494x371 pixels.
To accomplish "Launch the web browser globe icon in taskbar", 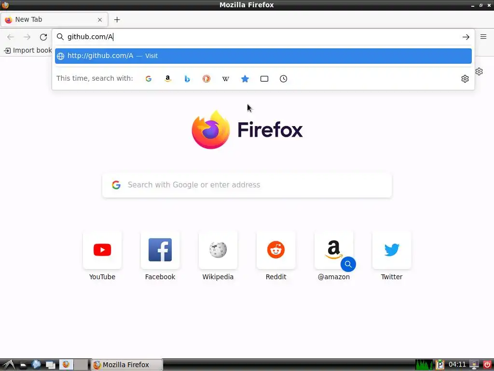I will coord(36,365).
